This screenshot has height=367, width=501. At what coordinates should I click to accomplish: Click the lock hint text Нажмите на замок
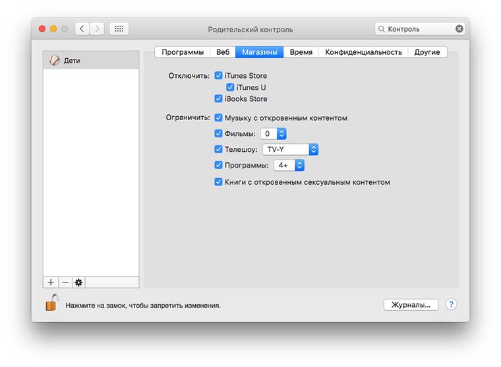coord(143,306)
